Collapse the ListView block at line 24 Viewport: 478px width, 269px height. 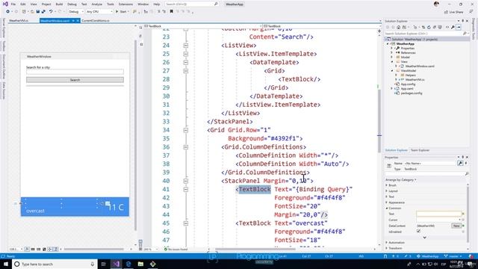click(x=186, y=46)
